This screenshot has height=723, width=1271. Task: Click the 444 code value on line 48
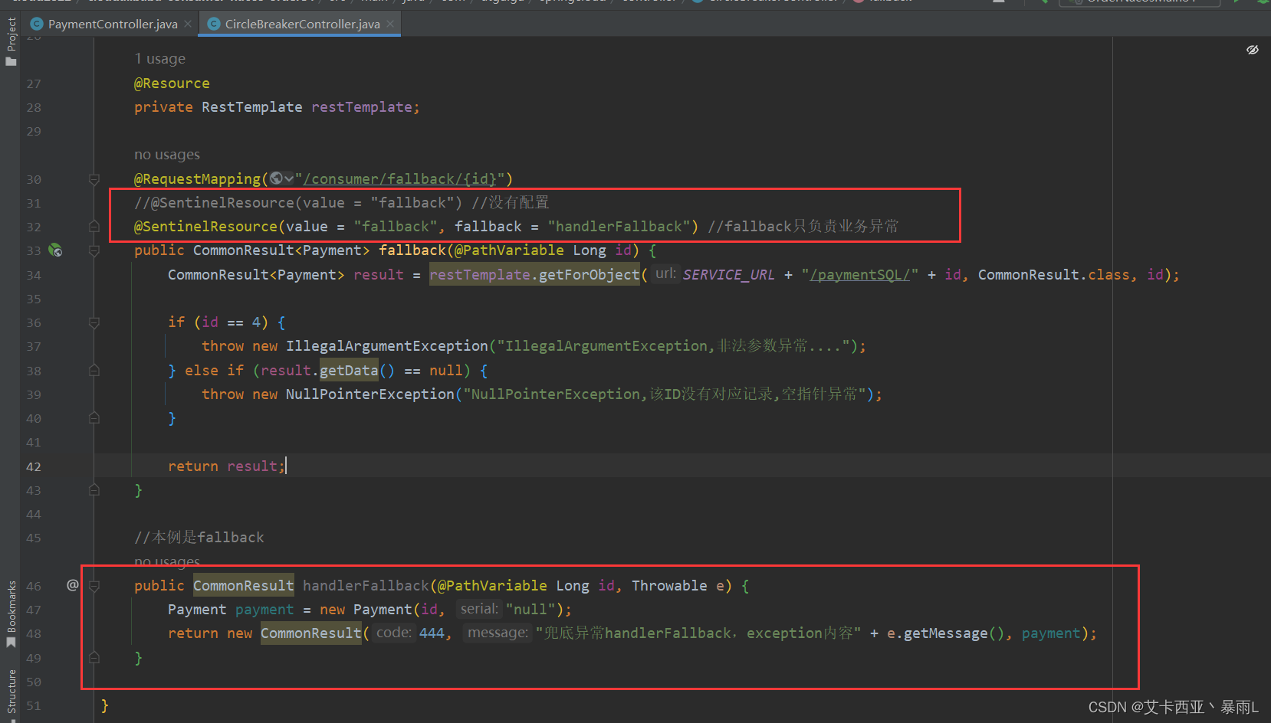coord(432,633)
